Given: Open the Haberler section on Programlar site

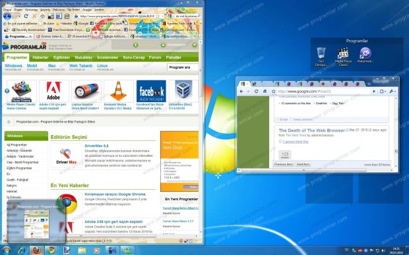Looking at the screenshot, I should point(40,57).
